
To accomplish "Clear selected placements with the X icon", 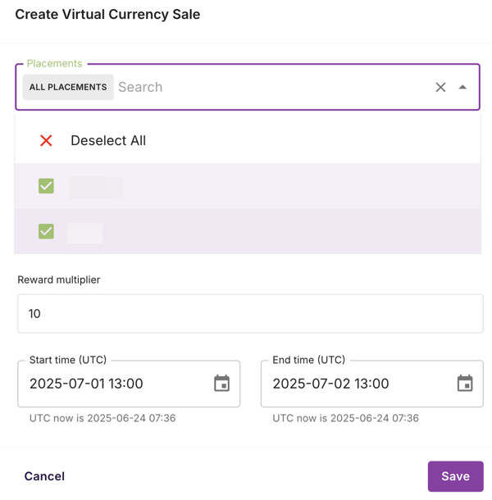I will coord(440,87).
